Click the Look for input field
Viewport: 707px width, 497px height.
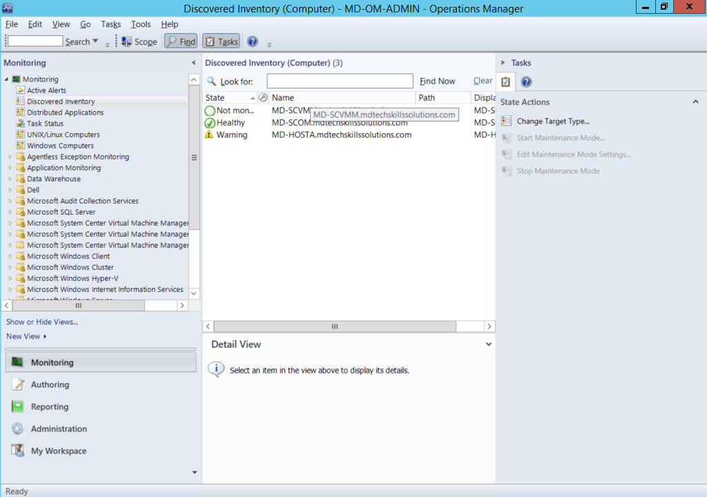[x=340, y=81]
